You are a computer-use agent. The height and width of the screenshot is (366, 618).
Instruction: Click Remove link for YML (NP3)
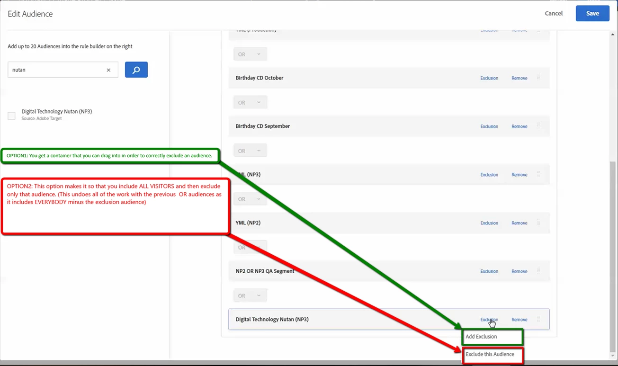(519, 175)
